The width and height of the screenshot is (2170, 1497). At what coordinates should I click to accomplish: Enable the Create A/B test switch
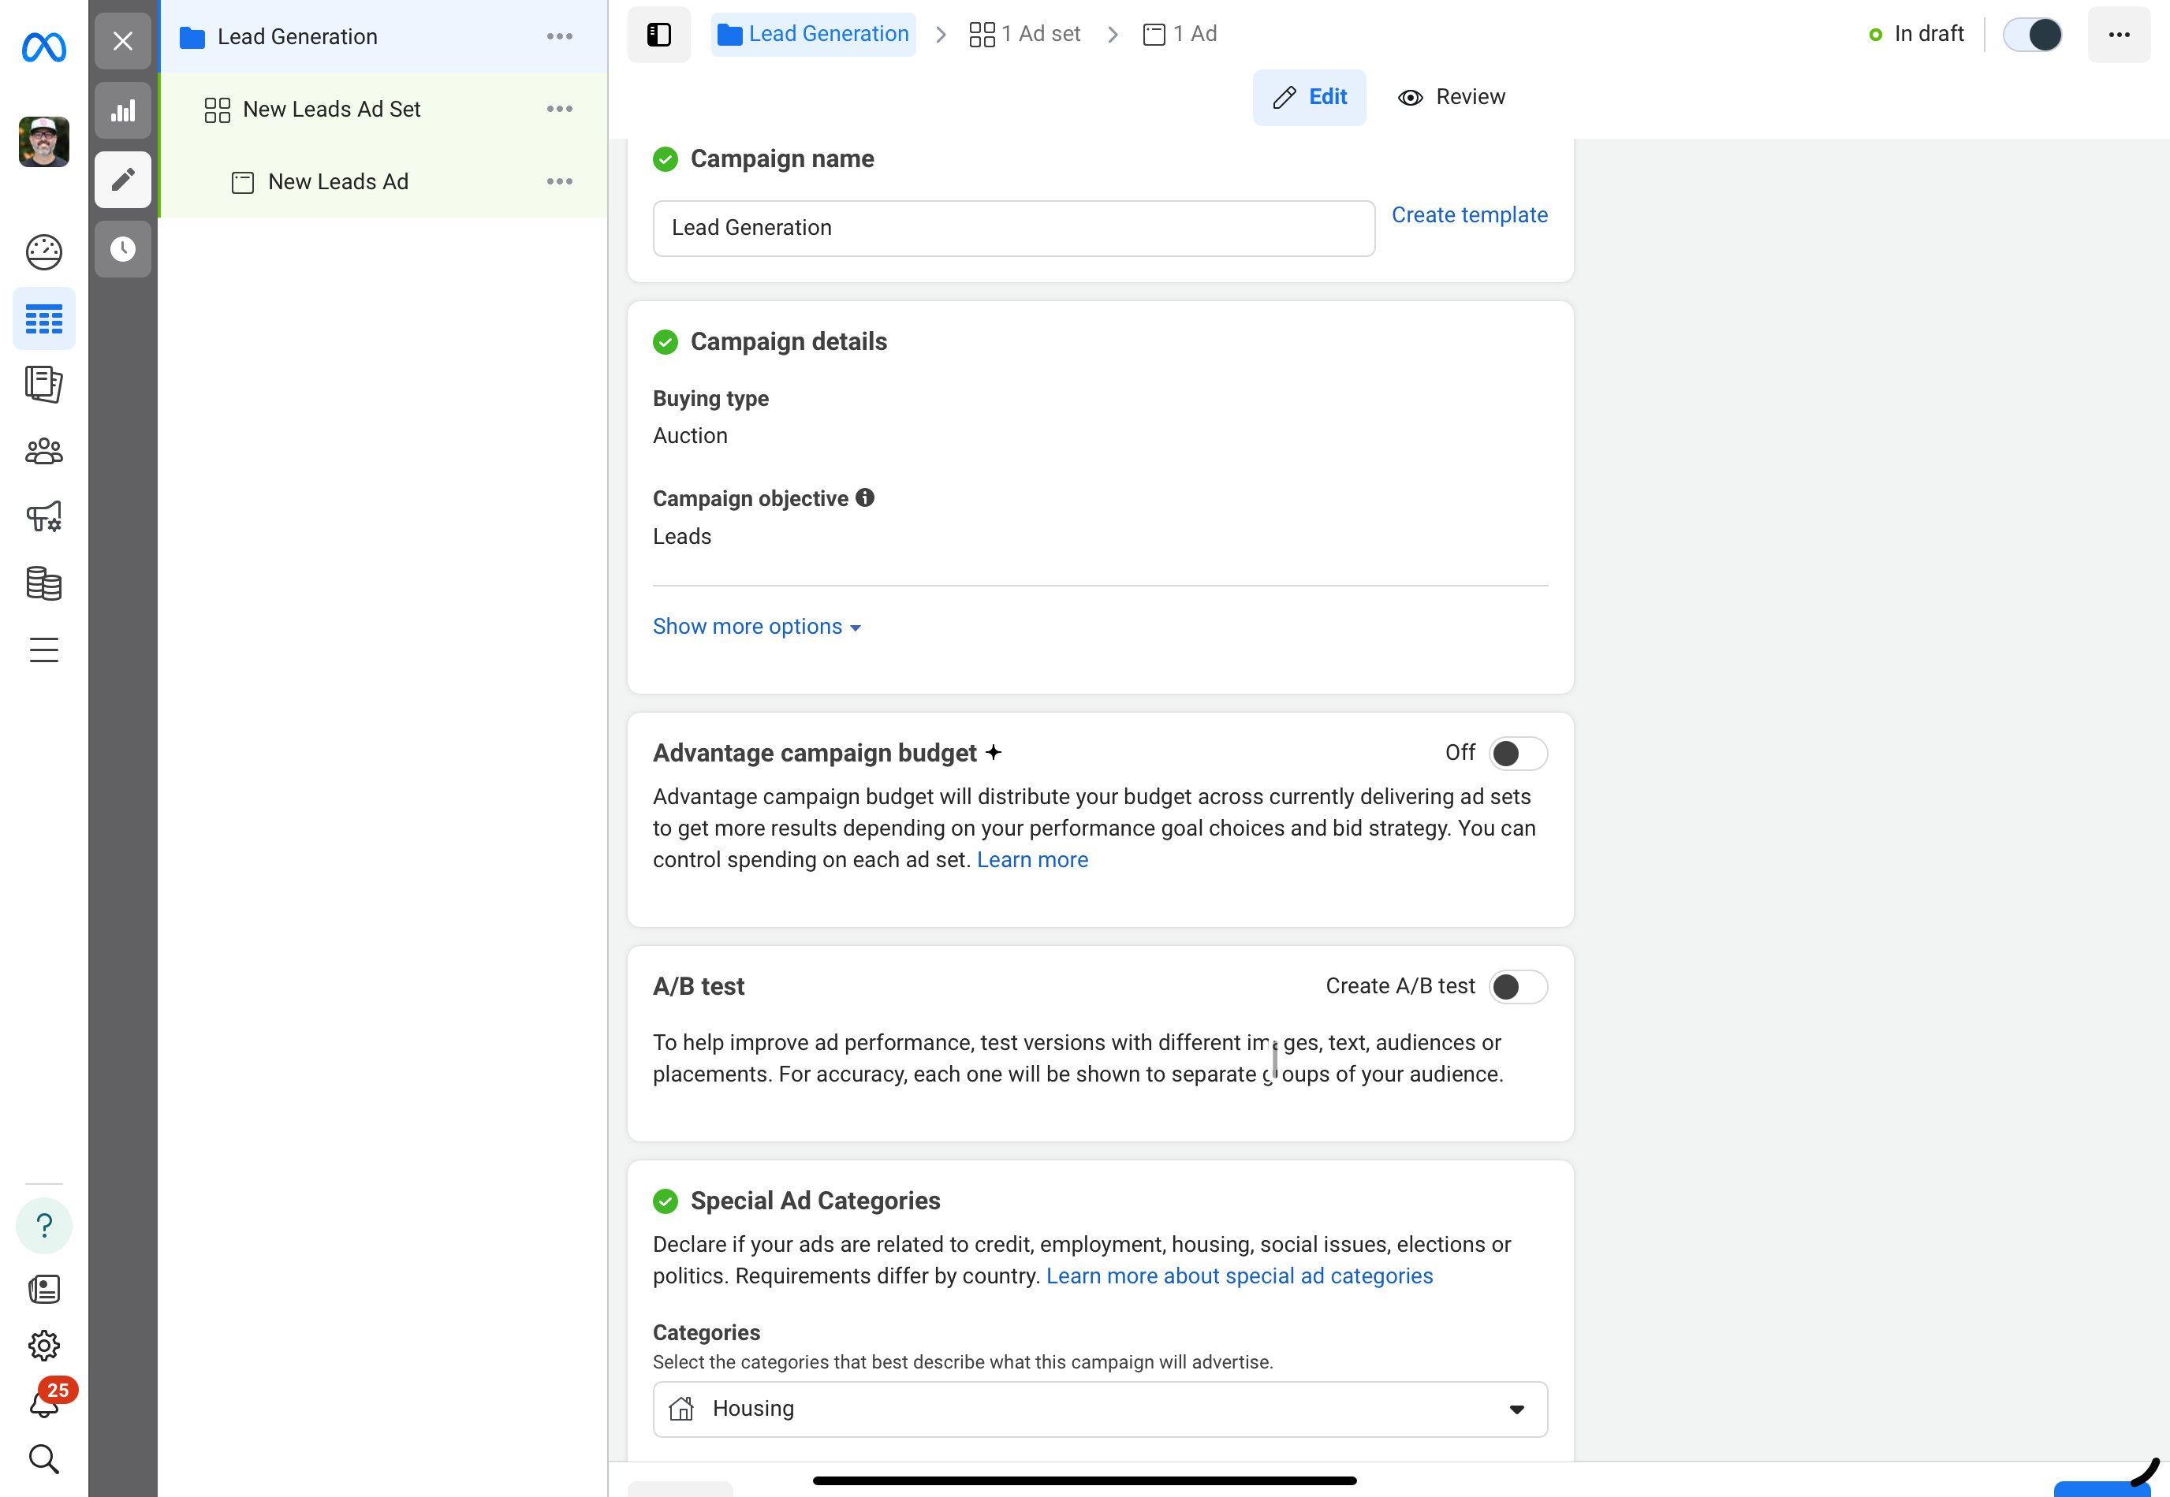pos(1517,987)
